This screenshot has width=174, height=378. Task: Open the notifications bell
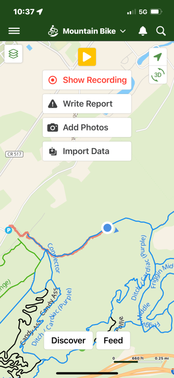(x=143, y=31)
